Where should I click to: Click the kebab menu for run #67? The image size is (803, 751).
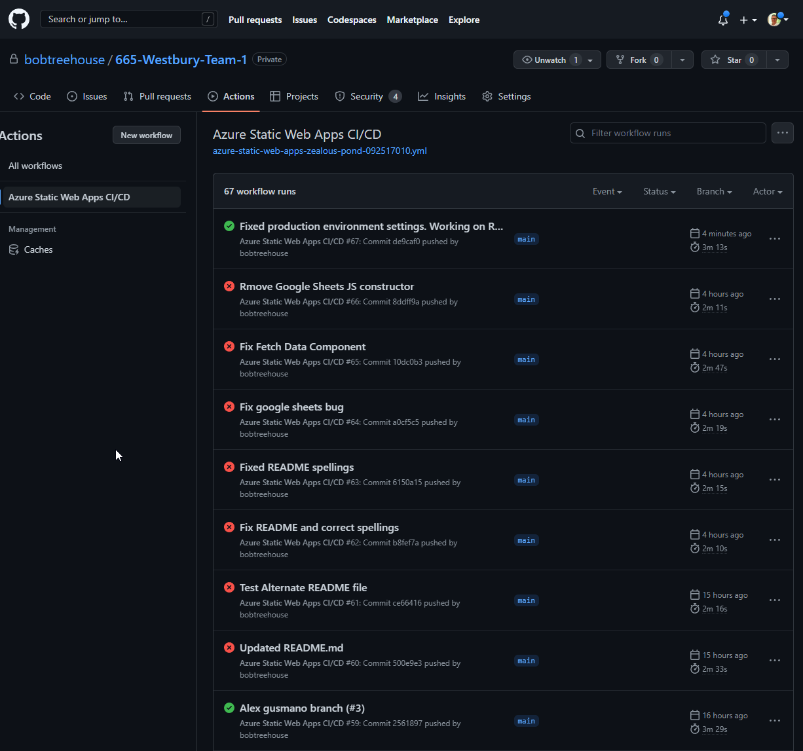[775, 239]
